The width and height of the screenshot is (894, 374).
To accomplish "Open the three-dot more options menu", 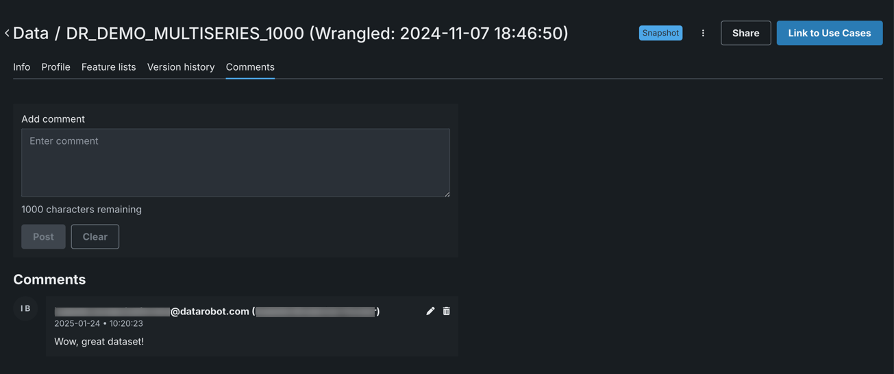I will 703,33.
